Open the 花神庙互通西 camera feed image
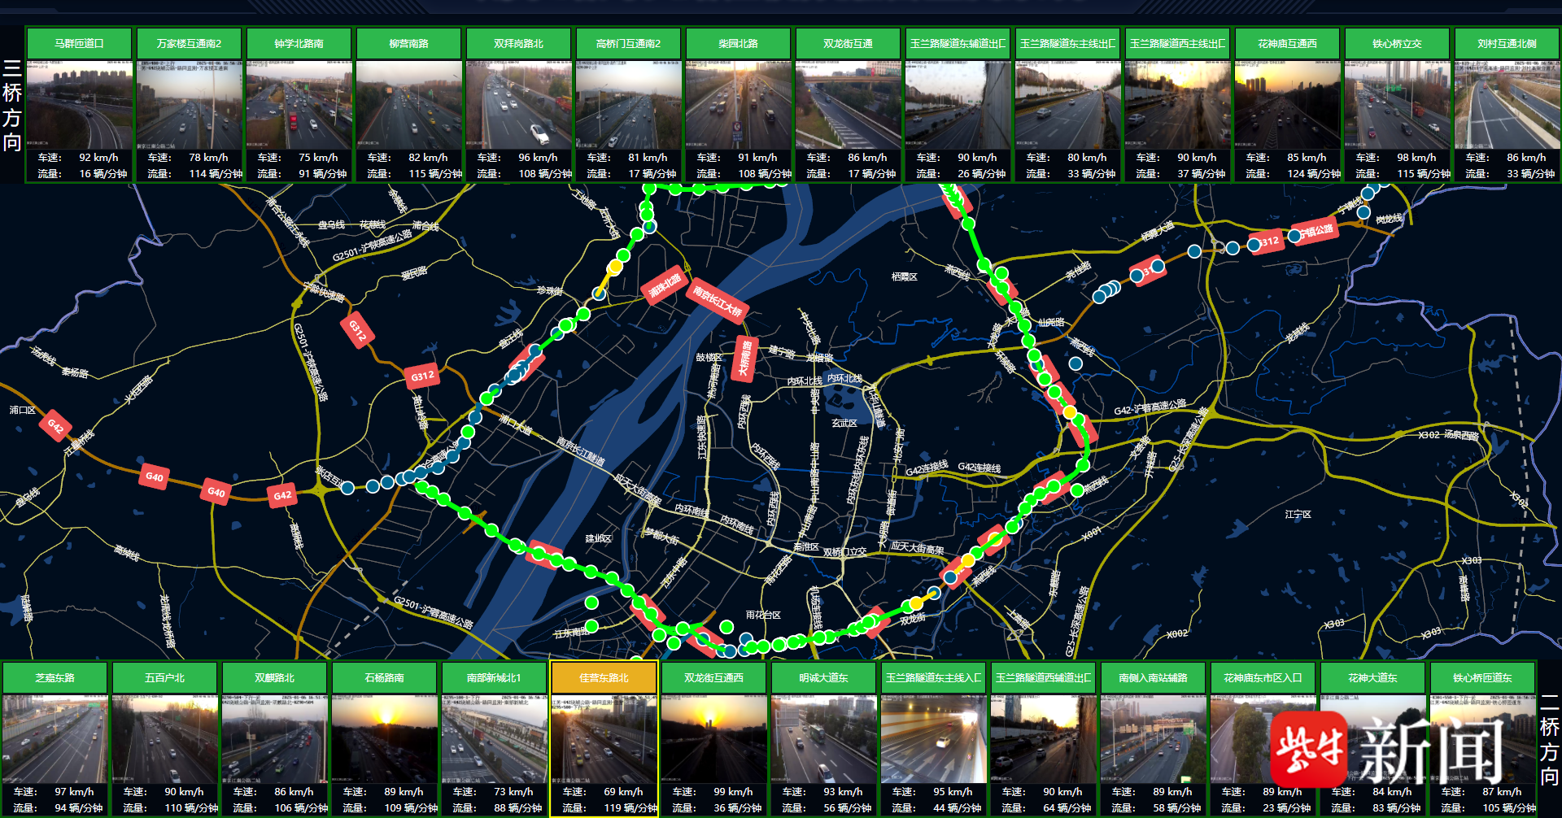 coord(1287,106)
